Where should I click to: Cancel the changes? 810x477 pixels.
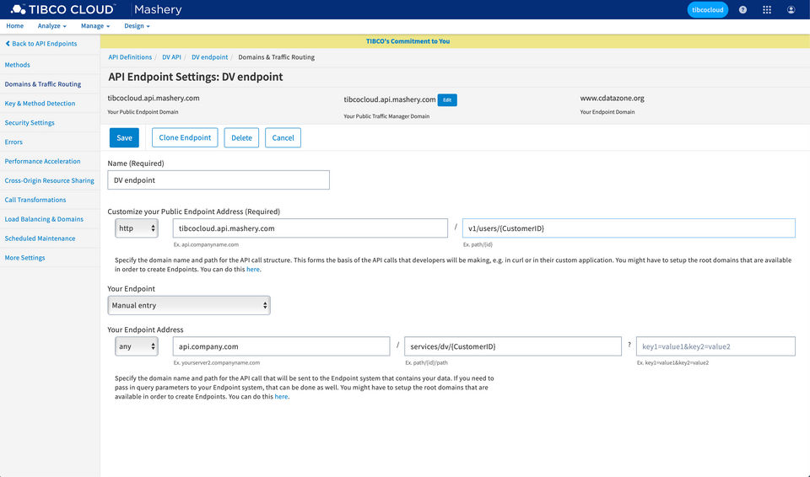click(283, 138)
